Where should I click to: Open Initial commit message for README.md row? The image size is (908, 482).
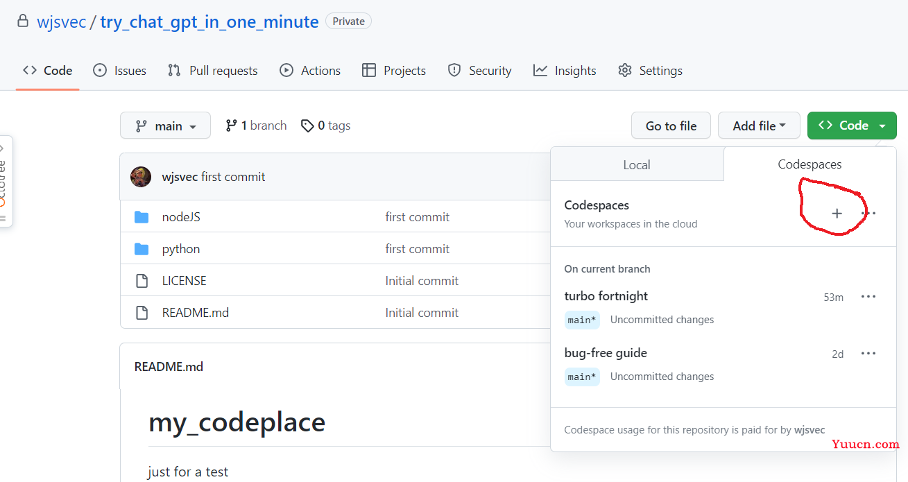click(x=422, y=313)
